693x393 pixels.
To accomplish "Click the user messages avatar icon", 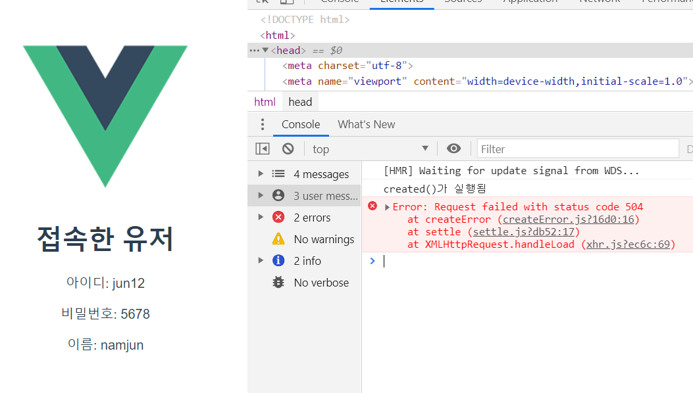I will 278,195.
